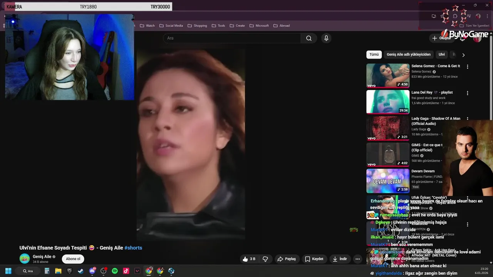
Task: Open OBS Studio from the taskbar
Action: (x=103, y=271)
